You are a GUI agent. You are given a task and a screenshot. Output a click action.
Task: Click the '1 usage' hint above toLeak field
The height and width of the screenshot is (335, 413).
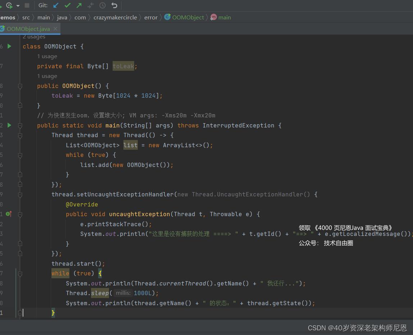click(47, 56)
